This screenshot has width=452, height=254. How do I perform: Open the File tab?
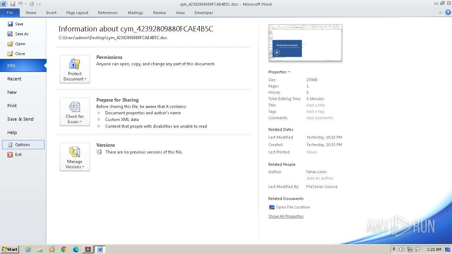coord(10,13)
